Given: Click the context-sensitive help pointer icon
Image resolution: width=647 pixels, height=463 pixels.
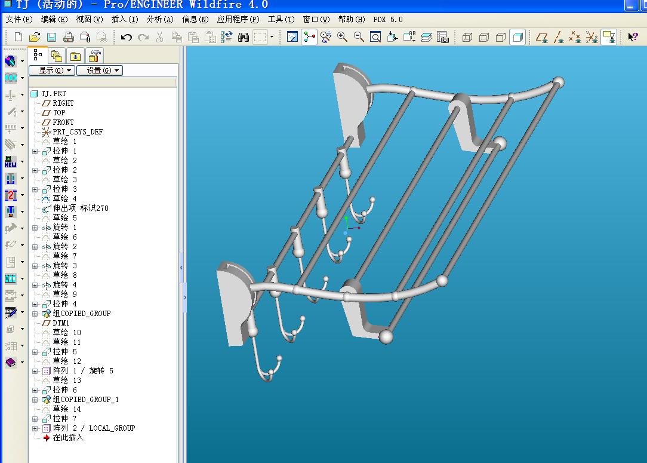Looking at the screenshot, I should [633, 37].
